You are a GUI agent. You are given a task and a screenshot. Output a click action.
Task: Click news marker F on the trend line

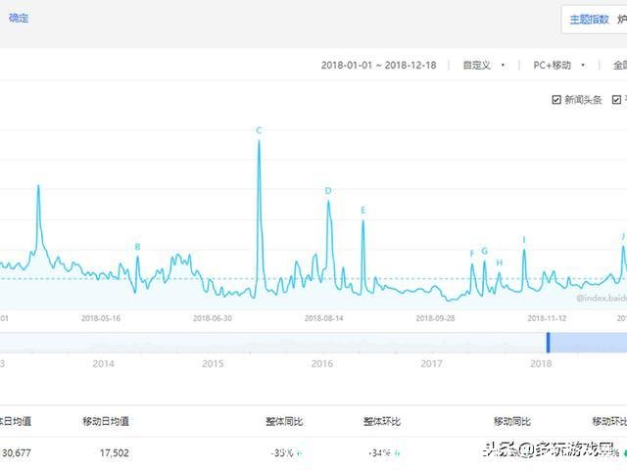(x=471, y=254)
